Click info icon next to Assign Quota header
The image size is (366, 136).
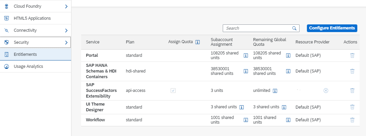pos(197,42)
